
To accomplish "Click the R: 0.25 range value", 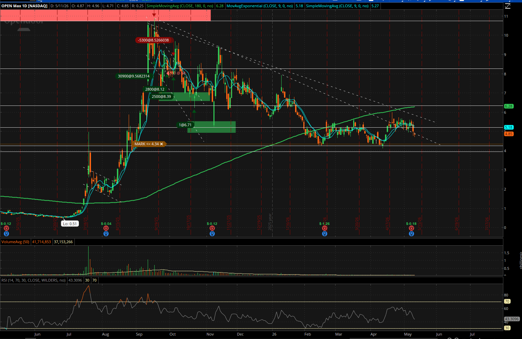I will point(138,6).
